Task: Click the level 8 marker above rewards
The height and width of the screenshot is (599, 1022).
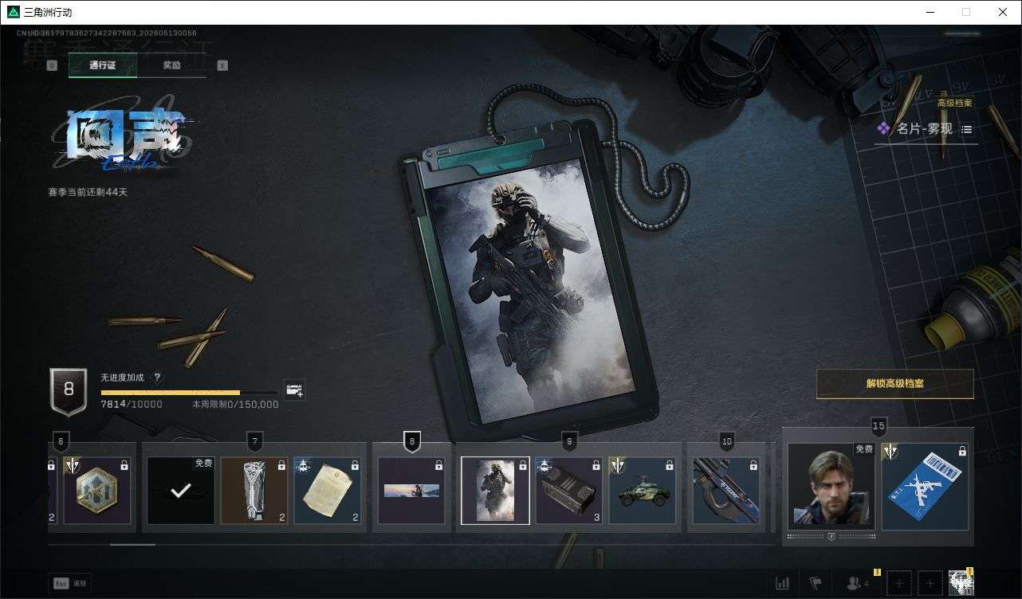Action: point(411,441)
